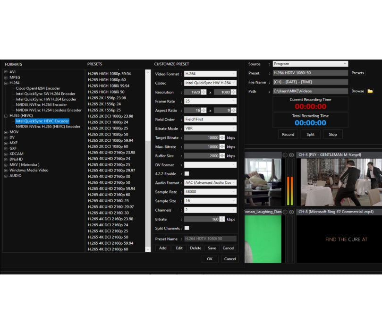The image size is (382, 334).
Task: Open the Bitrate Mode dropdown
Action: point(210,128)
